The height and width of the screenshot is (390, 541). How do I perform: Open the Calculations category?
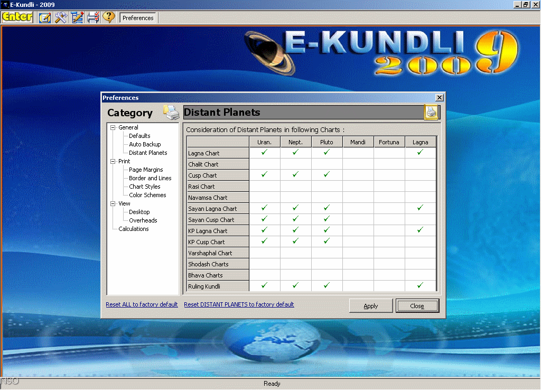[x=134, y=229]
